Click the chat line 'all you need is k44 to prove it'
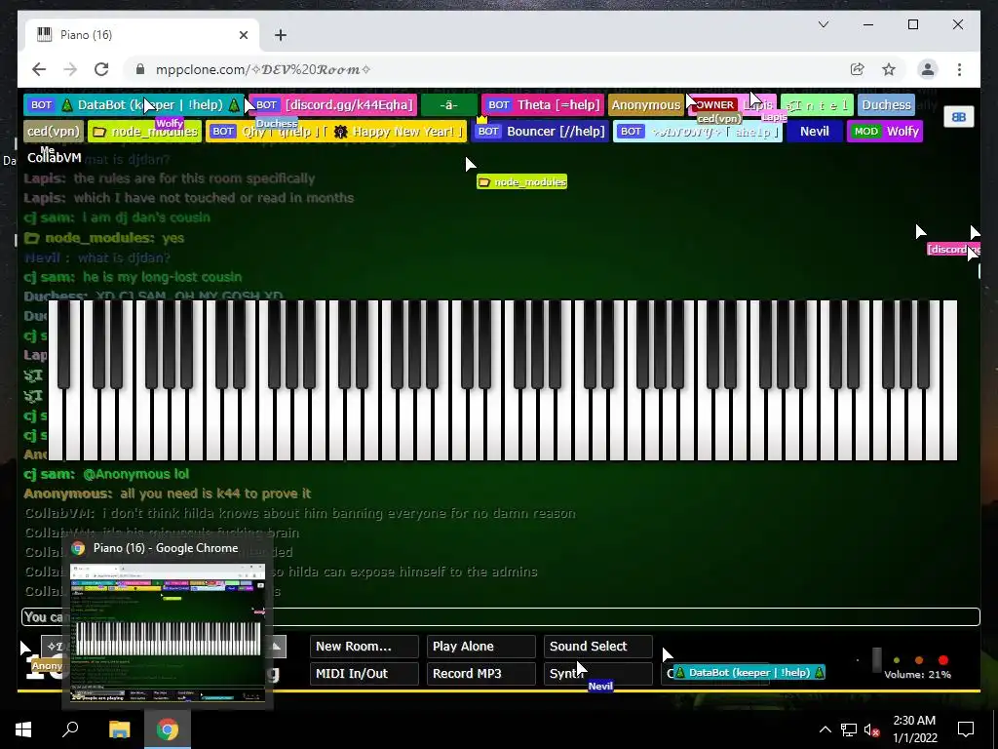Image resolution: width=998 pixels, height=749 pixels. click(x=215, y=493)
